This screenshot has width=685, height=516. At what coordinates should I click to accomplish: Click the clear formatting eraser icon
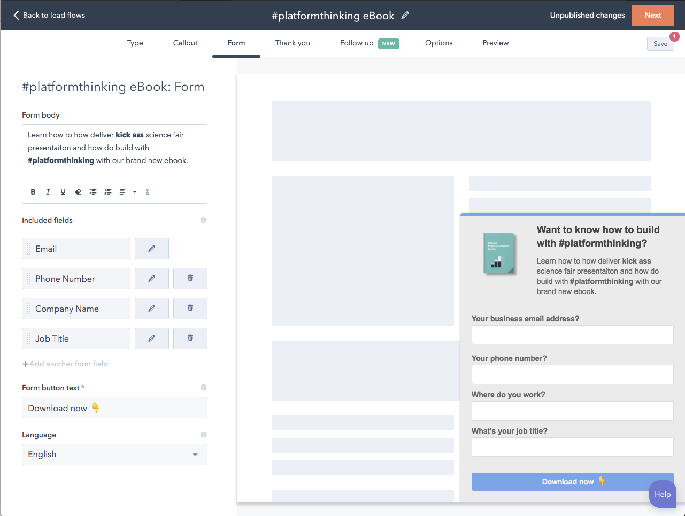pyautogui.click(x=78, y=192)
